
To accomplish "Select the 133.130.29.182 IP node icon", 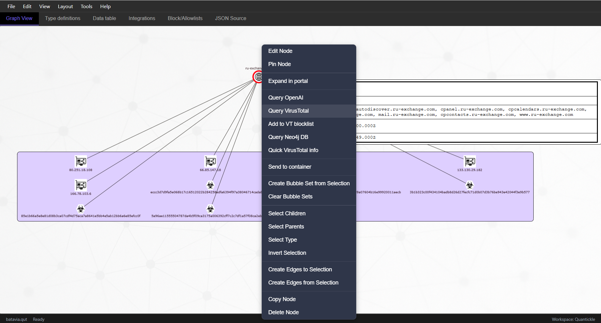I will click(x=470, y=161).
